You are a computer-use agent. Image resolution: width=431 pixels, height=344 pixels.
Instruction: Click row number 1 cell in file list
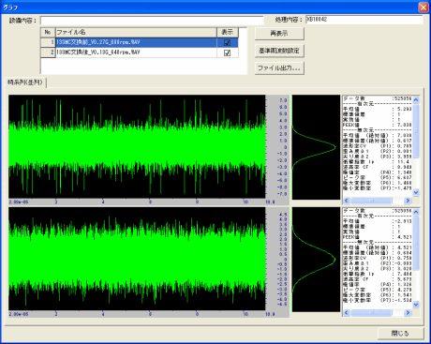click(x=48, y=42)
